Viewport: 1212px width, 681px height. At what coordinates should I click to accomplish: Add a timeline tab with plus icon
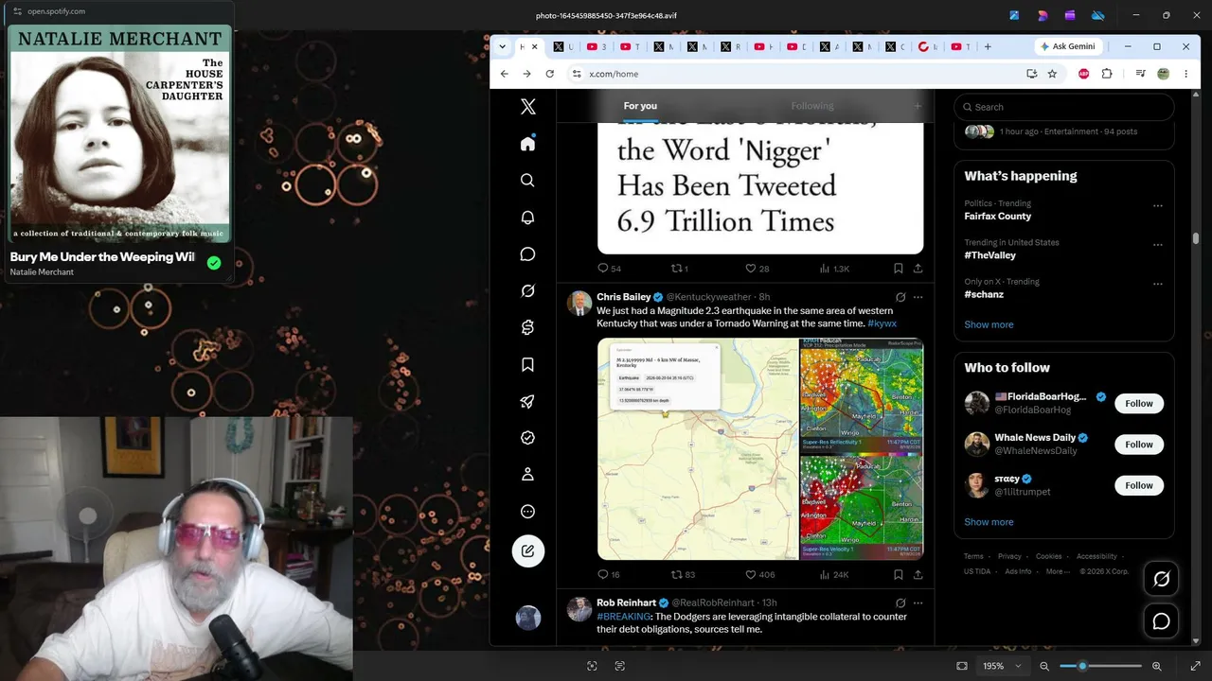918,106
